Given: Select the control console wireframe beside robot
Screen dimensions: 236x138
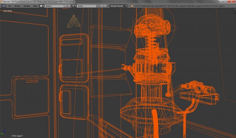Looking at the screenshot, I should [199, 93].
